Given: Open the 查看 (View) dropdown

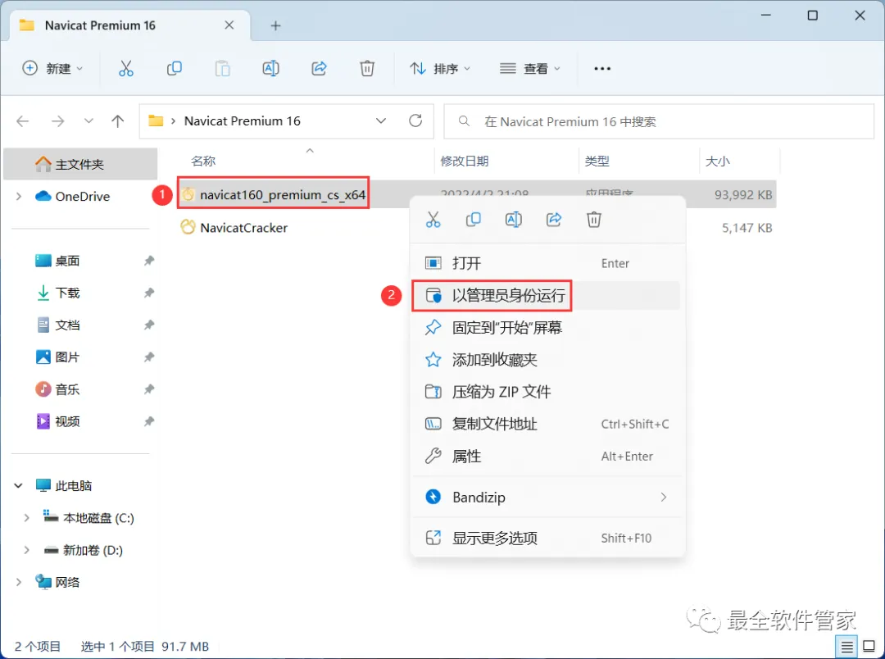Looking at the screenshot, I should 530,69.
